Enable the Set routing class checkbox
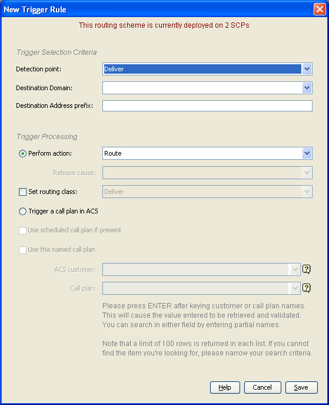This screenshot has height=405, width=329. [x=23, y=192]
